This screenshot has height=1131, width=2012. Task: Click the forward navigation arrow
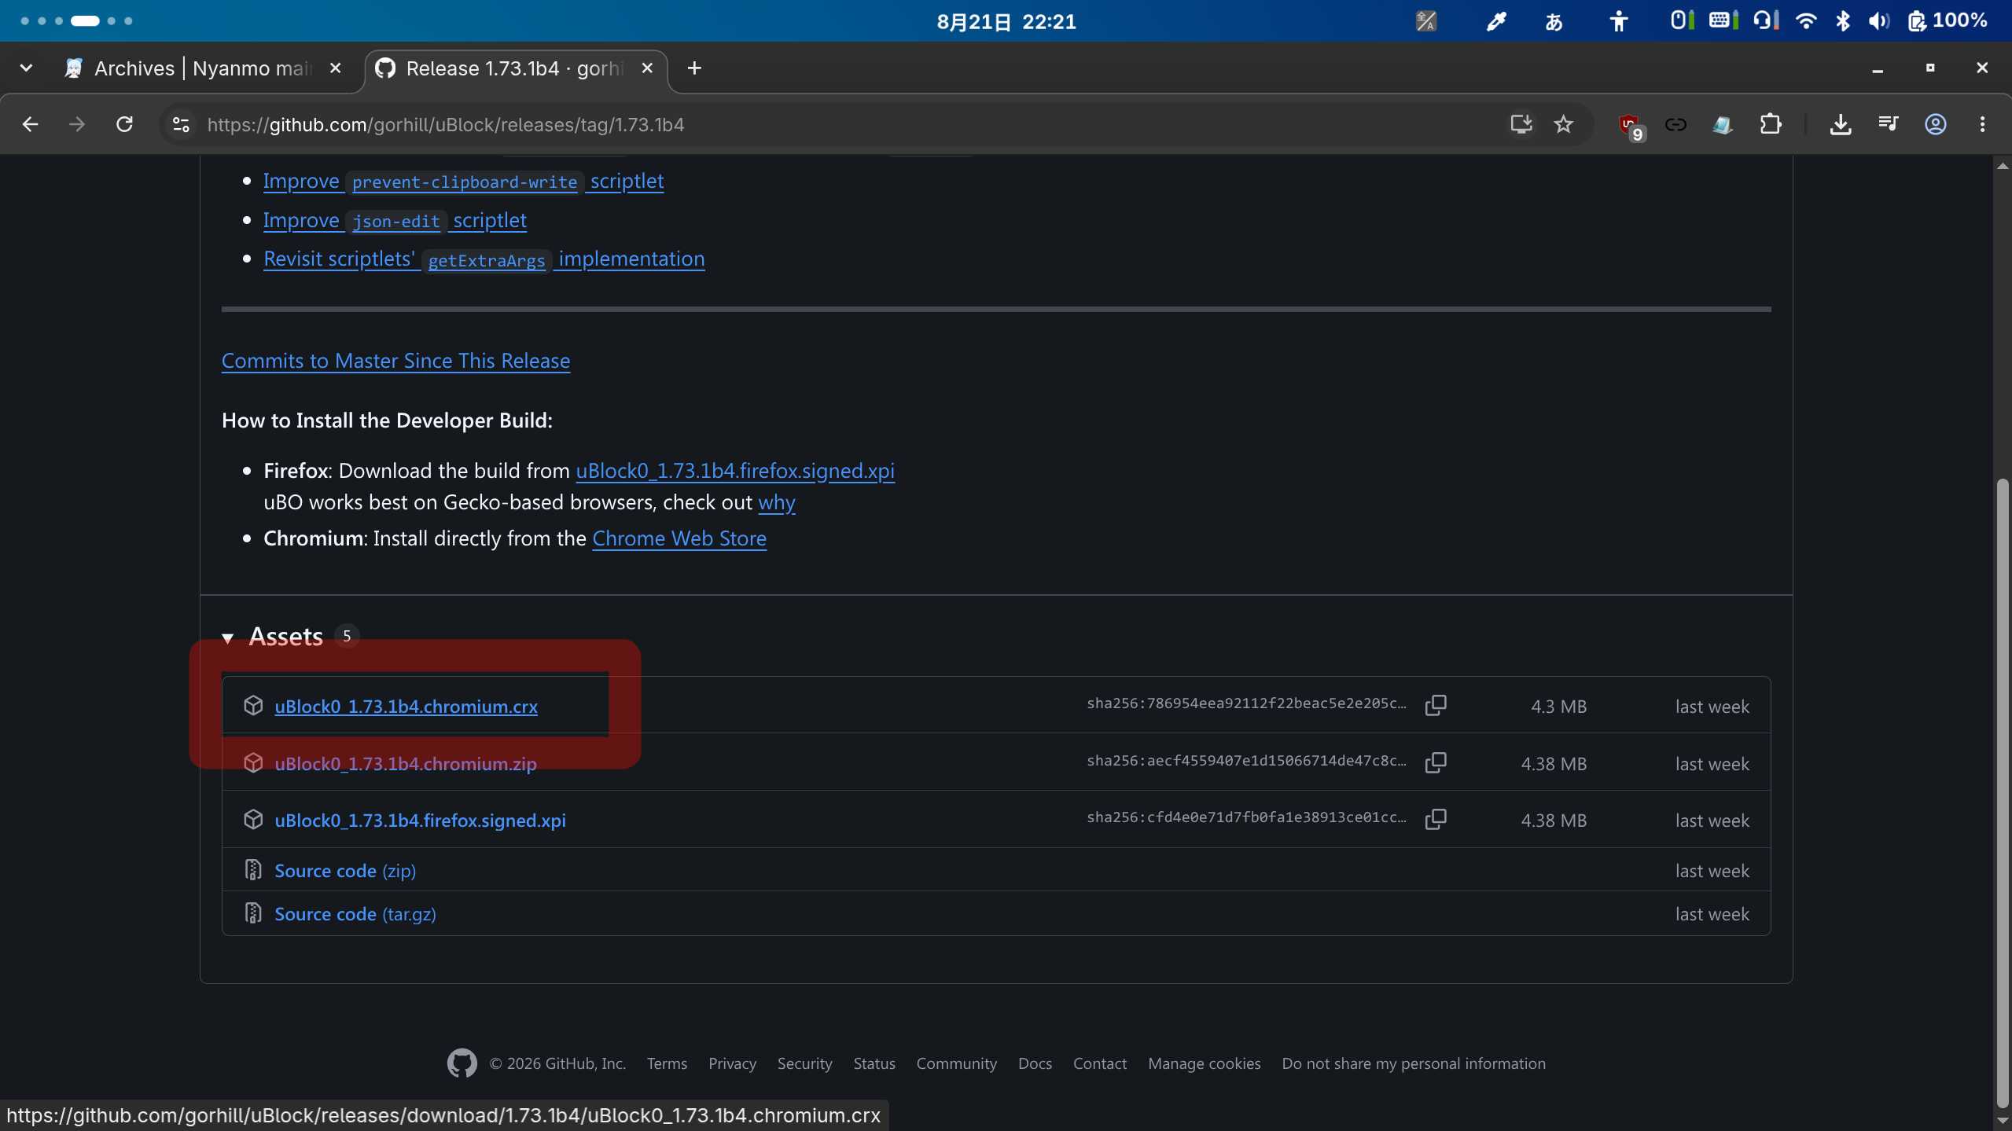click(77, 124)
